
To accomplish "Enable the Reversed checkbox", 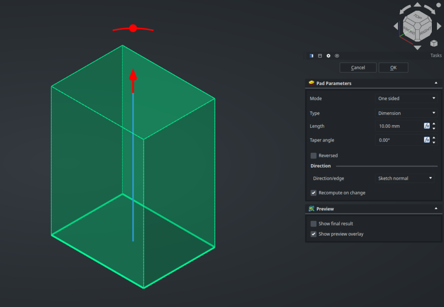I will coord(313,155).
